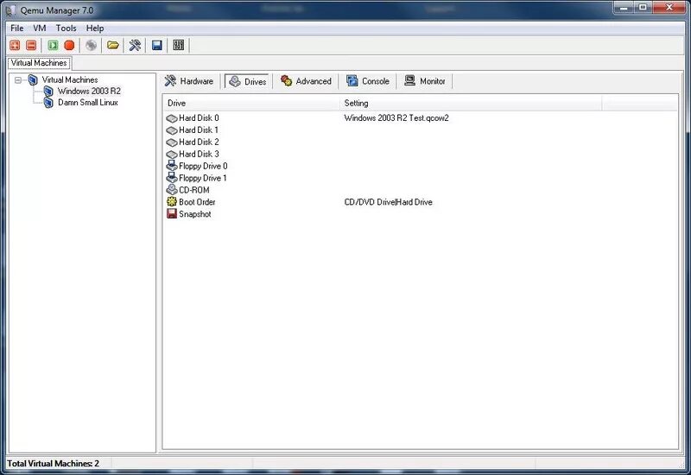Click the root Virtual Machines tree icon

33,79
